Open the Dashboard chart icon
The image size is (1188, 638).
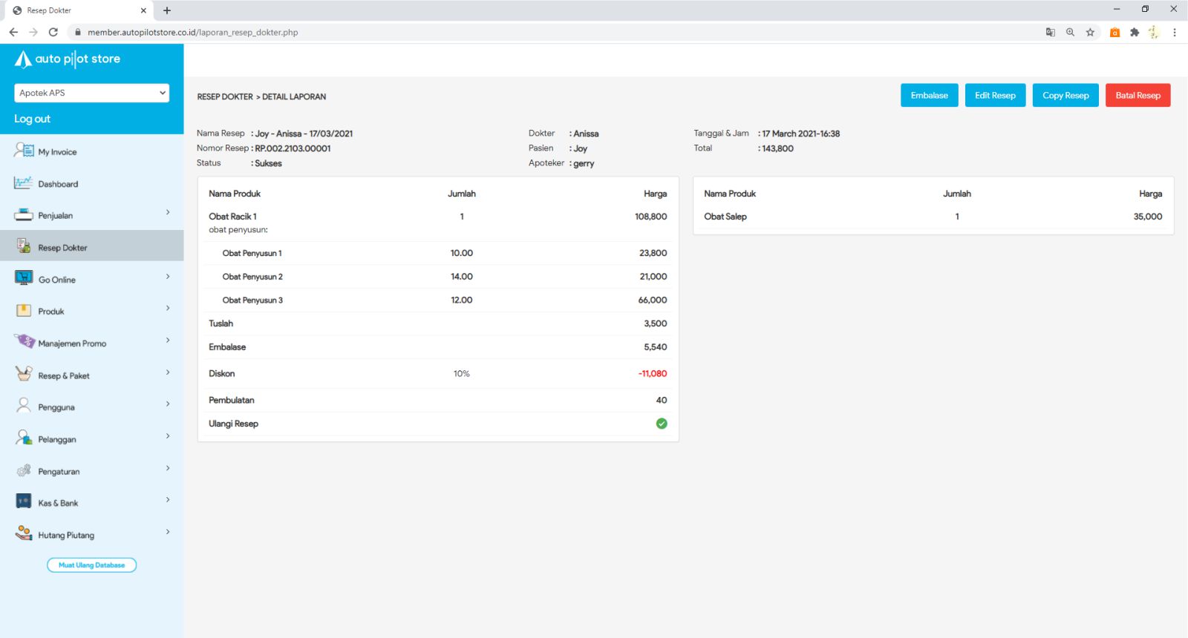pos(23,182)
